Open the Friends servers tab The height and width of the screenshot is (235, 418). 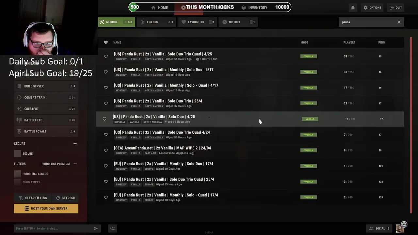156,22
